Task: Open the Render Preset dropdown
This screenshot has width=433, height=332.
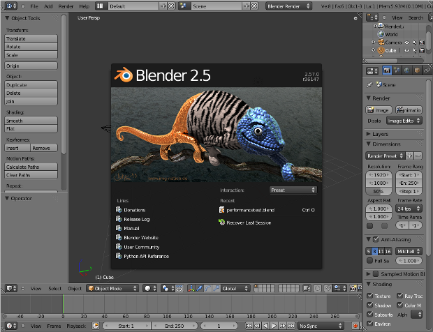Action: (x=385, y=156)
